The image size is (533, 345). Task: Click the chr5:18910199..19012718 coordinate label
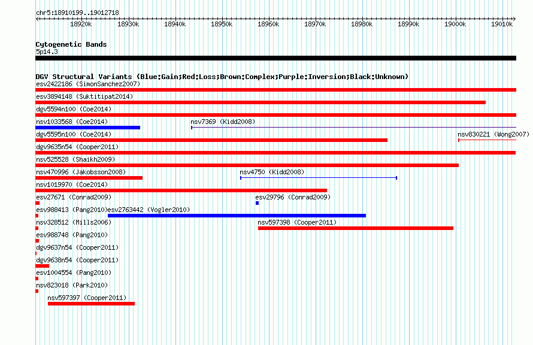point(77,13)
